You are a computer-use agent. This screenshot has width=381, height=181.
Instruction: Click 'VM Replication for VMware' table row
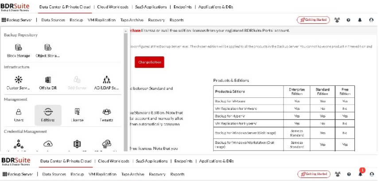(284, 108)
